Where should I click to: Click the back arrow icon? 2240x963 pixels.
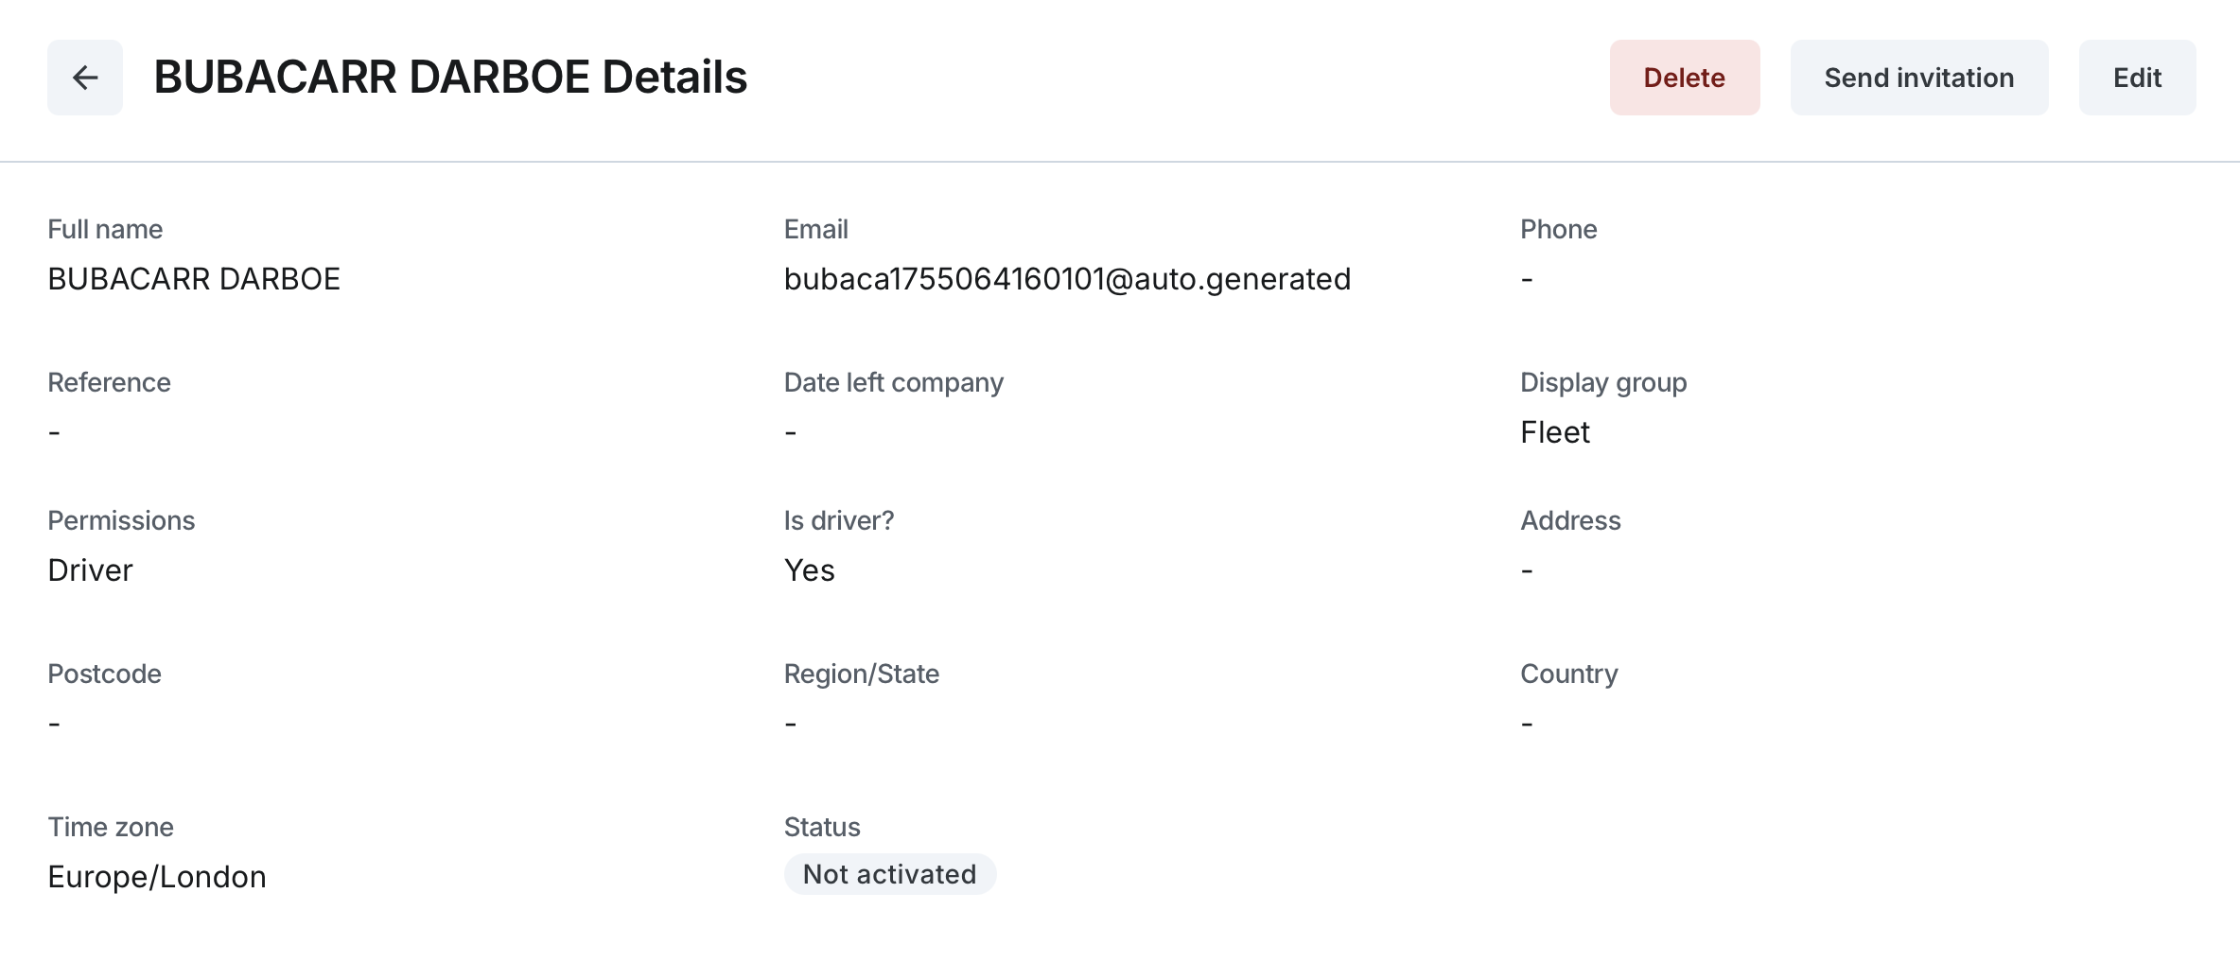click(x=85, y=78)
